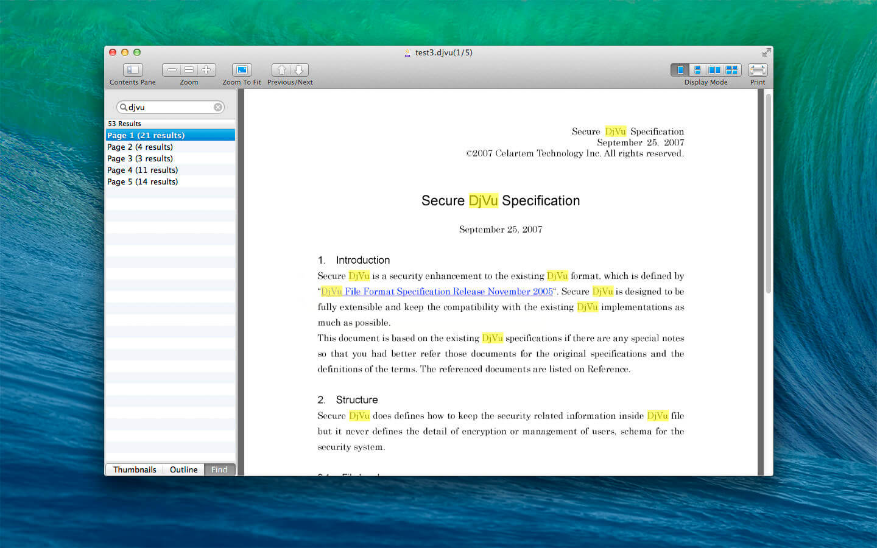Select Zoom To Fit
Image resolution: width=877 pixels, height=548 pixels.
pyautogui.click(x=241, y=69)
